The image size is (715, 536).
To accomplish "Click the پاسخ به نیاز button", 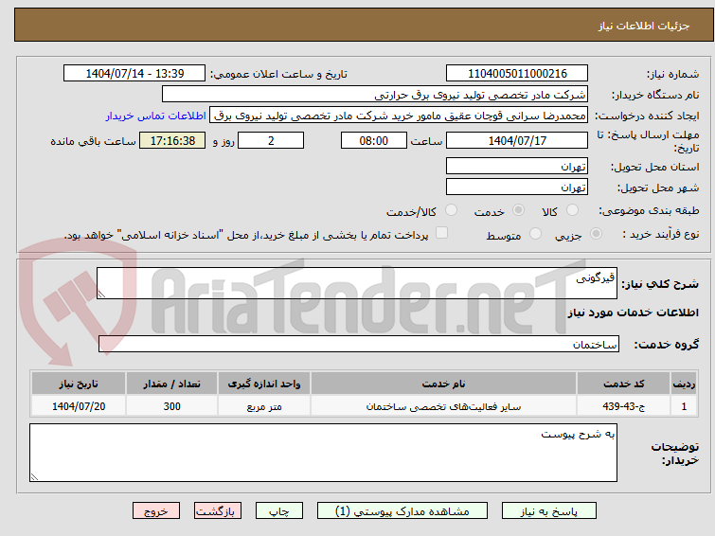I will (548, 511).
